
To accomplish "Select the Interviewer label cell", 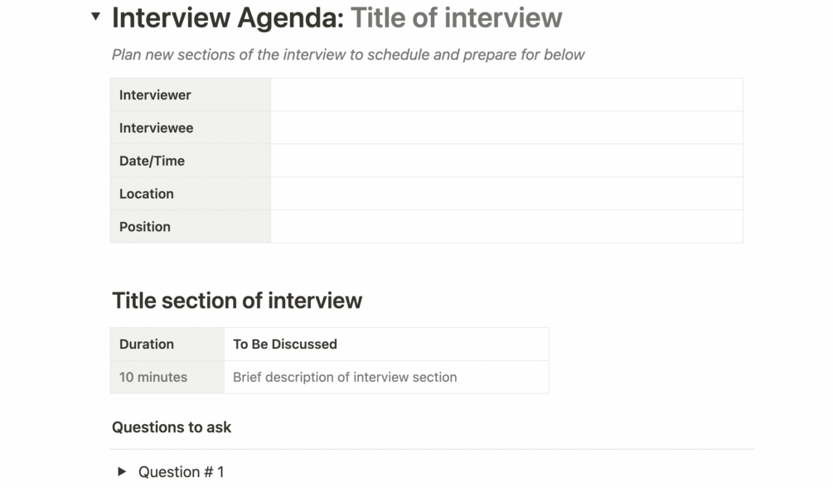I will pyautogui.click(x=190, y=95).
